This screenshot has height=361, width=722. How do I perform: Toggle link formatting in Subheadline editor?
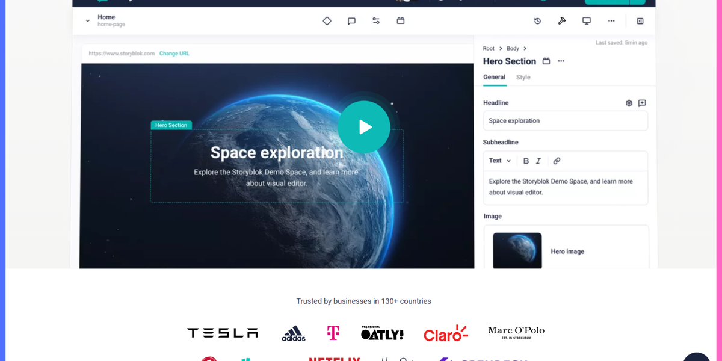click(x=556, y=161)
